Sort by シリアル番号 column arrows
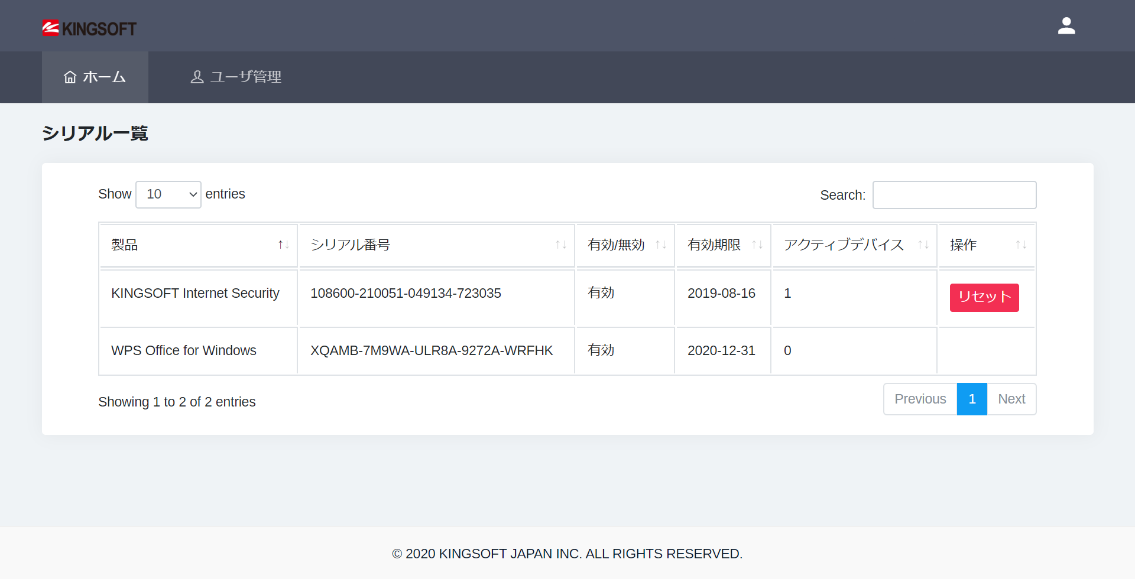The image size is (1135, 579). click(561, 245)
